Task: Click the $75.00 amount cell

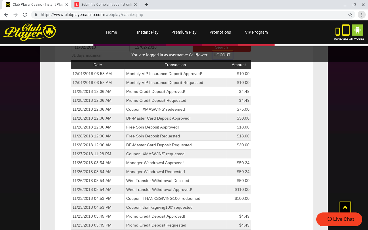Action: (239, 109)
